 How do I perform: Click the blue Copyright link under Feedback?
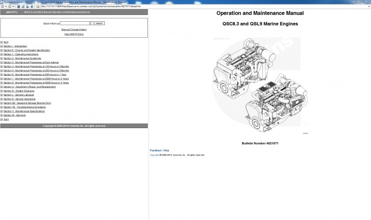coord(154,155)
